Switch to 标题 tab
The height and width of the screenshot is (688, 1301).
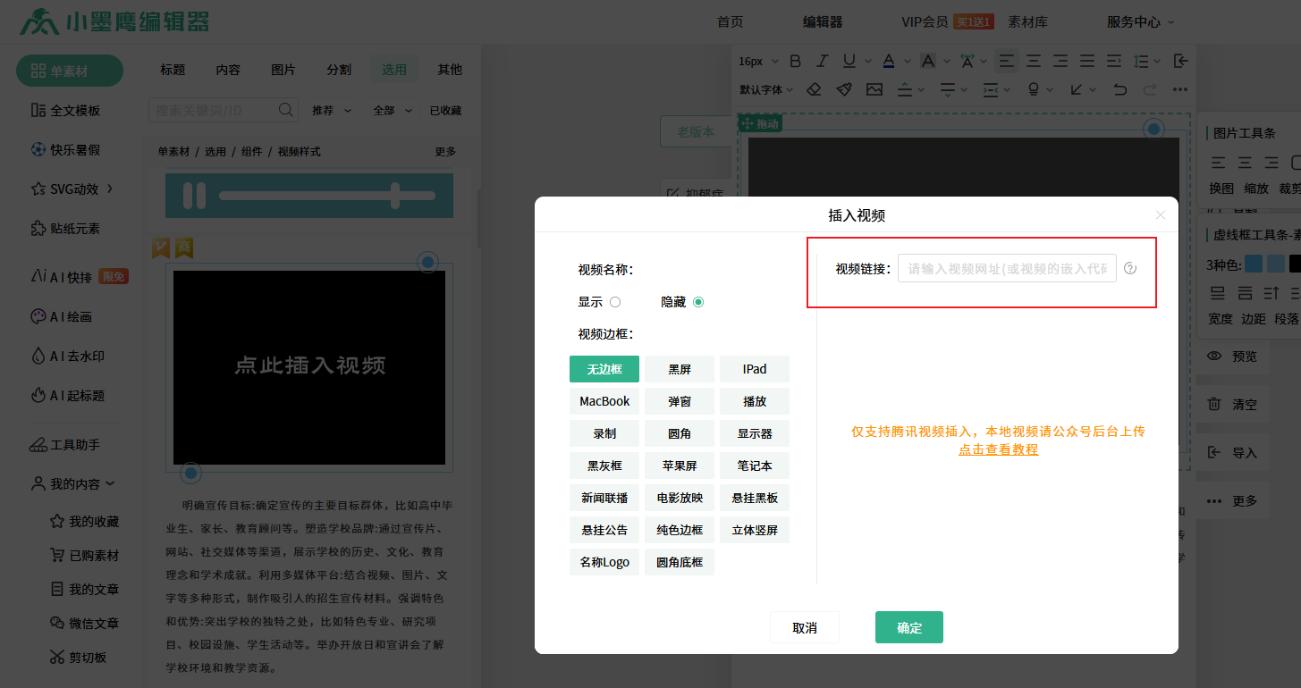point(173,69)
